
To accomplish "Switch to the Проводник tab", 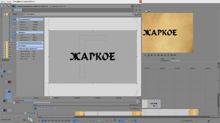I will 6,60.
